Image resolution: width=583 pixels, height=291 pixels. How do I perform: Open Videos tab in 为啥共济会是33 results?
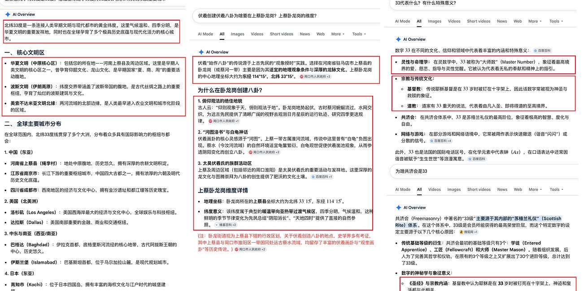(x=435, y=189)
